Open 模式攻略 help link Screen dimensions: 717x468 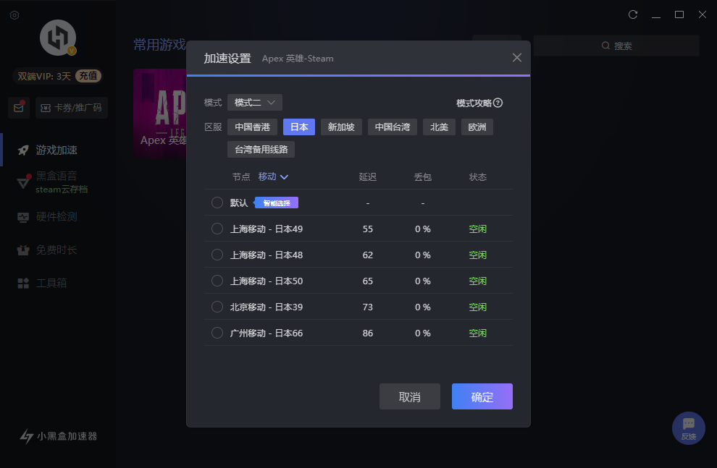point(479,103)
